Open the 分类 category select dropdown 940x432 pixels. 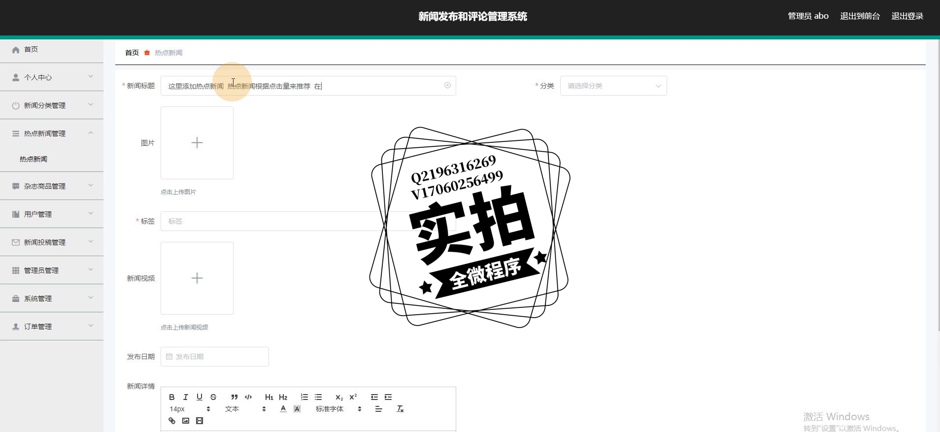pyautogui.click(x=613, y=86)
